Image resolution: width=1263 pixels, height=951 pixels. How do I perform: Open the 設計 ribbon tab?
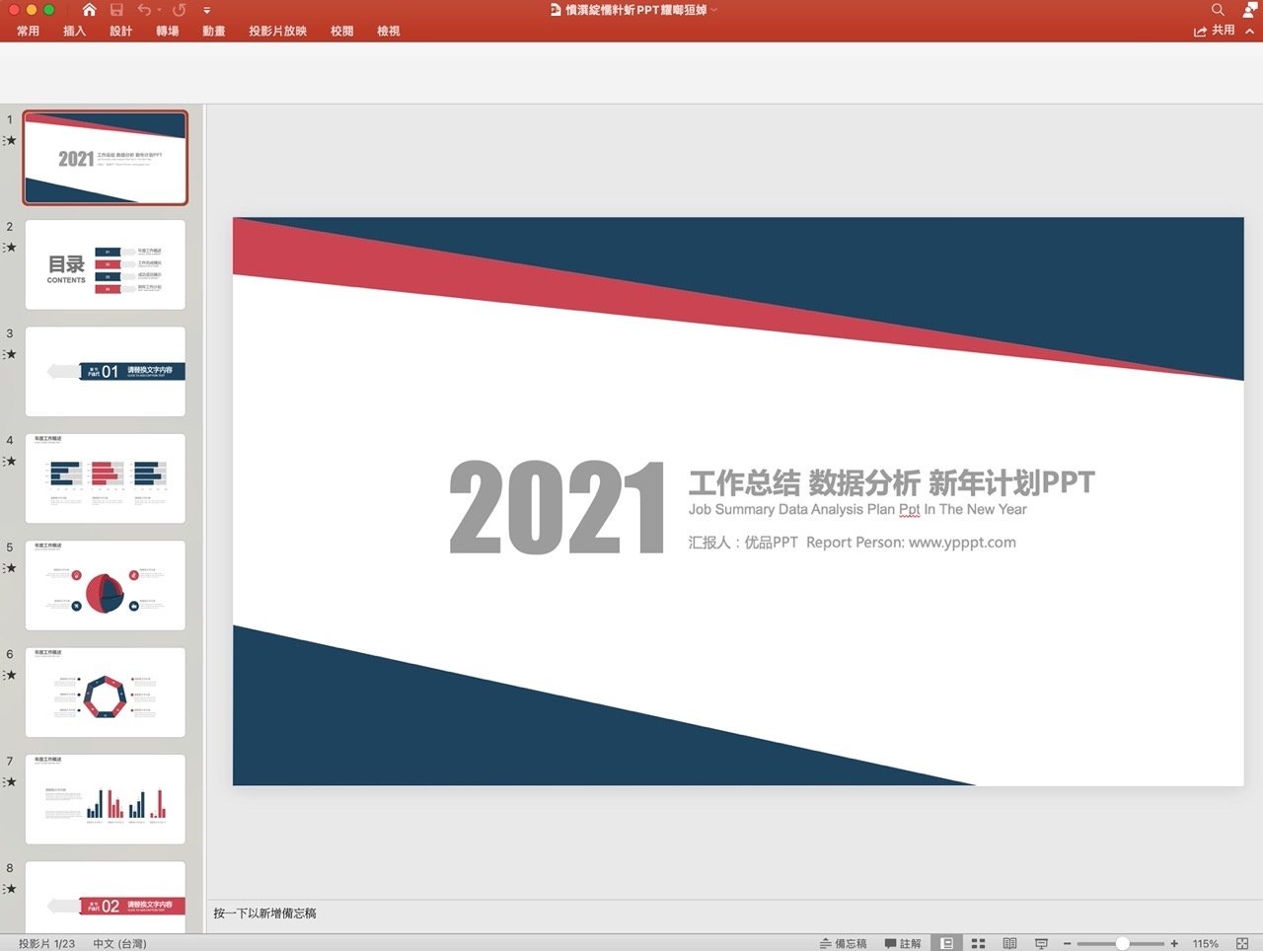(121, 31)
